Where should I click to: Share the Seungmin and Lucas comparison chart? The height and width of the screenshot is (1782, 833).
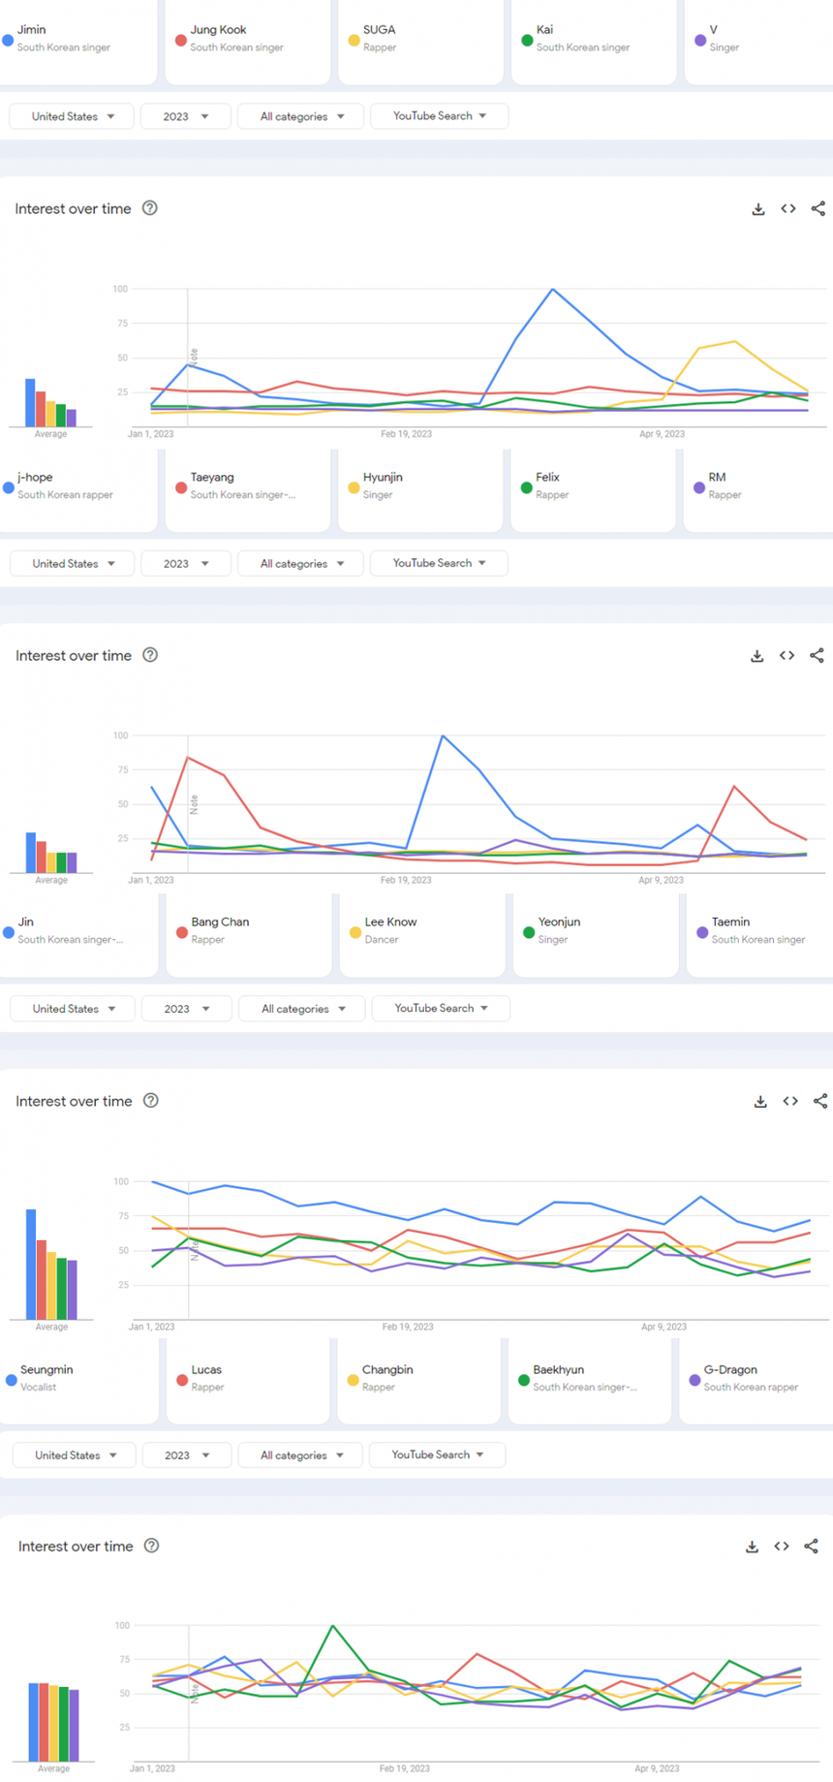click(812, 1547)
